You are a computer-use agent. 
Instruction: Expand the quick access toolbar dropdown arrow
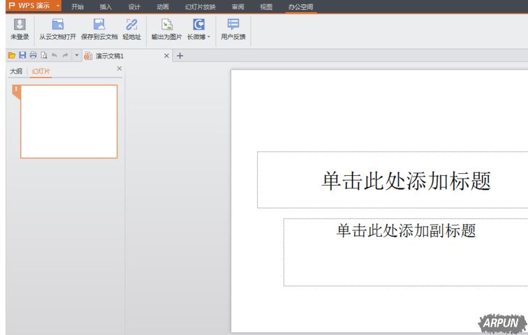[x=77, y=55]
